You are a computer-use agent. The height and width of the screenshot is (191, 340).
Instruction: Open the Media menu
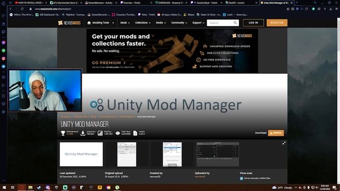pyautogui.click(x=160, y=23)
